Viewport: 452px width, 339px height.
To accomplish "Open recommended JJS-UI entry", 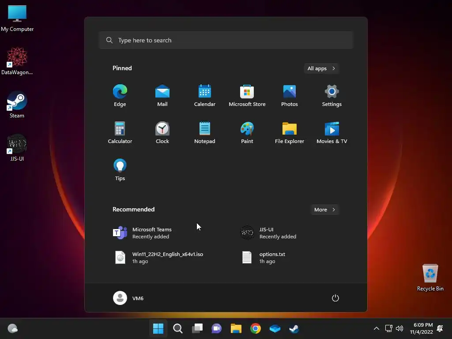I will 268,233.
